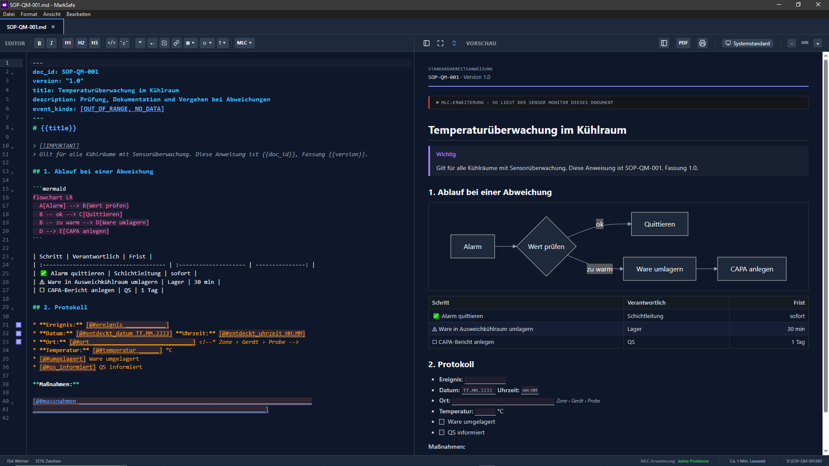
Task: Collapse the fold at line 29
Action: [12, 308]
